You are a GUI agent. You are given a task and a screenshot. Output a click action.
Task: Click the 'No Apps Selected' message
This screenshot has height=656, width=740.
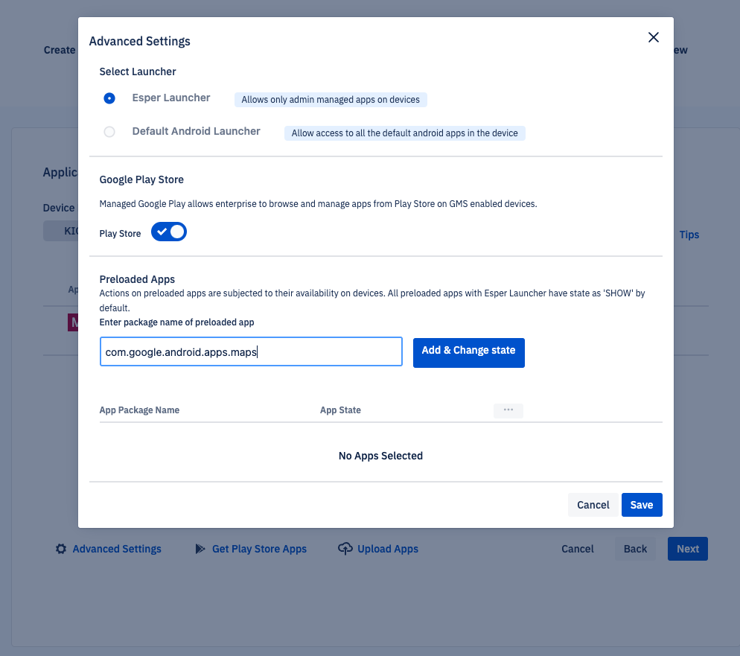tap(381, 456)
